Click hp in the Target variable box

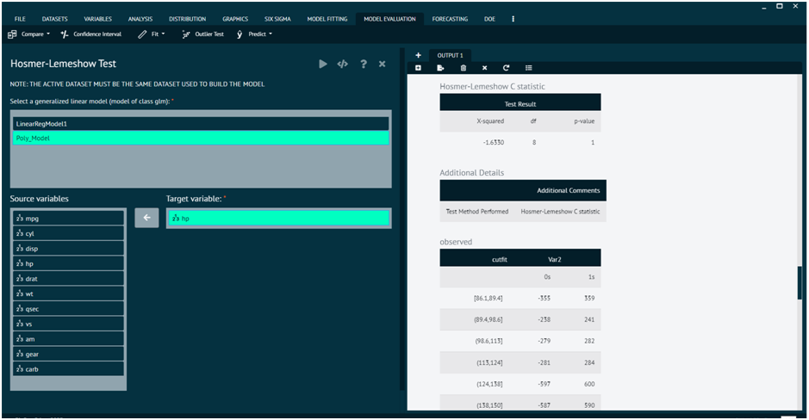click(278, 218)
